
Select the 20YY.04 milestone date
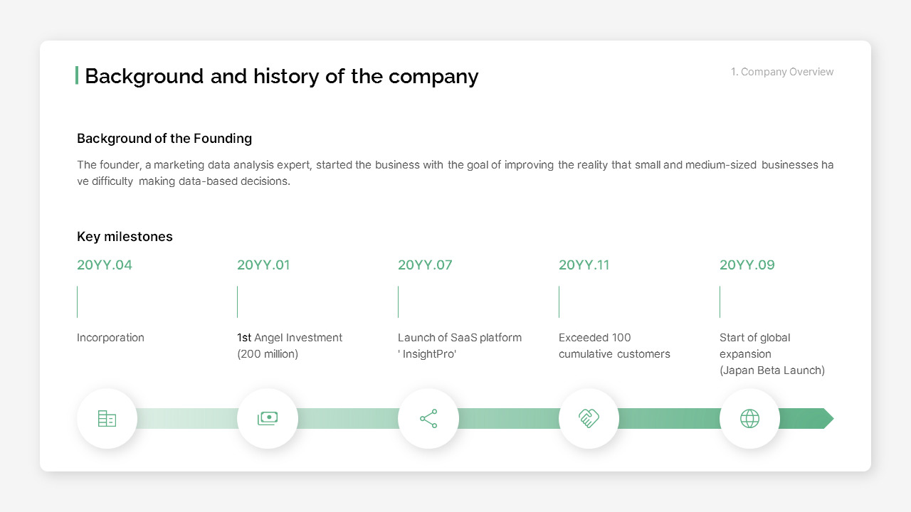pos(105,265)
